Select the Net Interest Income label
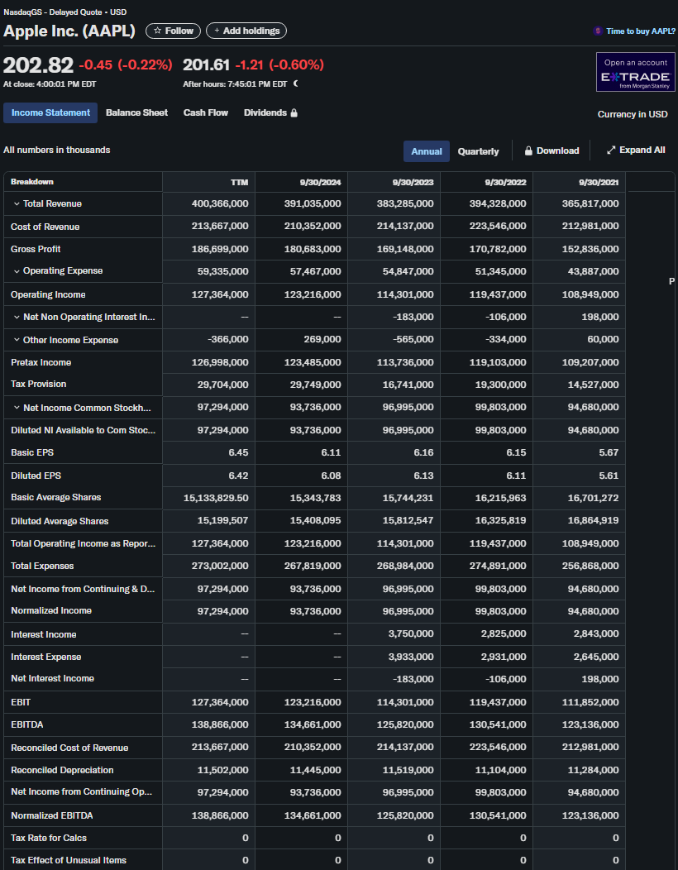 [x=52, y=679]
